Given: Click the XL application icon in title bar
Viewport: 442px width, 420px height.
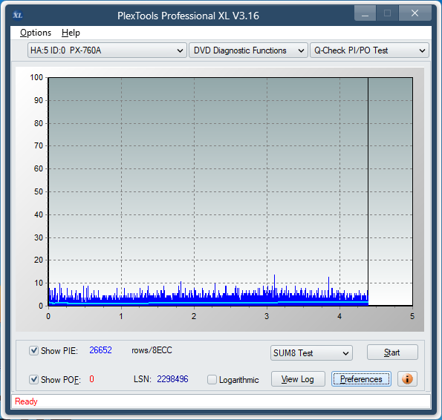Looking at the screenshot, I should pyautogui.click(x=18, y=15).
